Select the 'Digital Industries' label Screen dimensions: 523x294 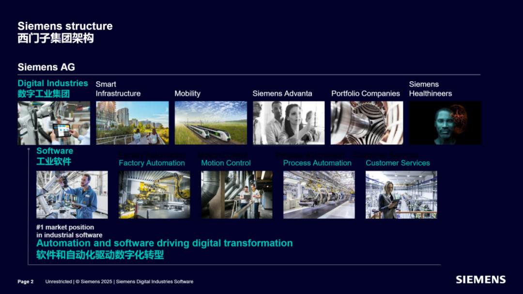53,83
